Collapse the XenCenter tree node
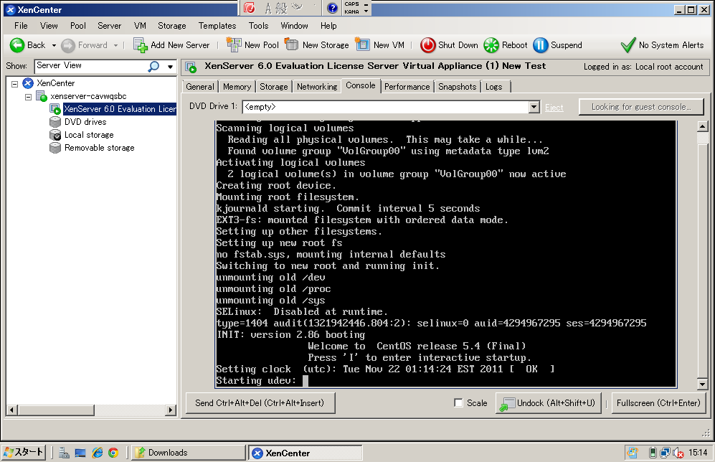 click(14, 84)
